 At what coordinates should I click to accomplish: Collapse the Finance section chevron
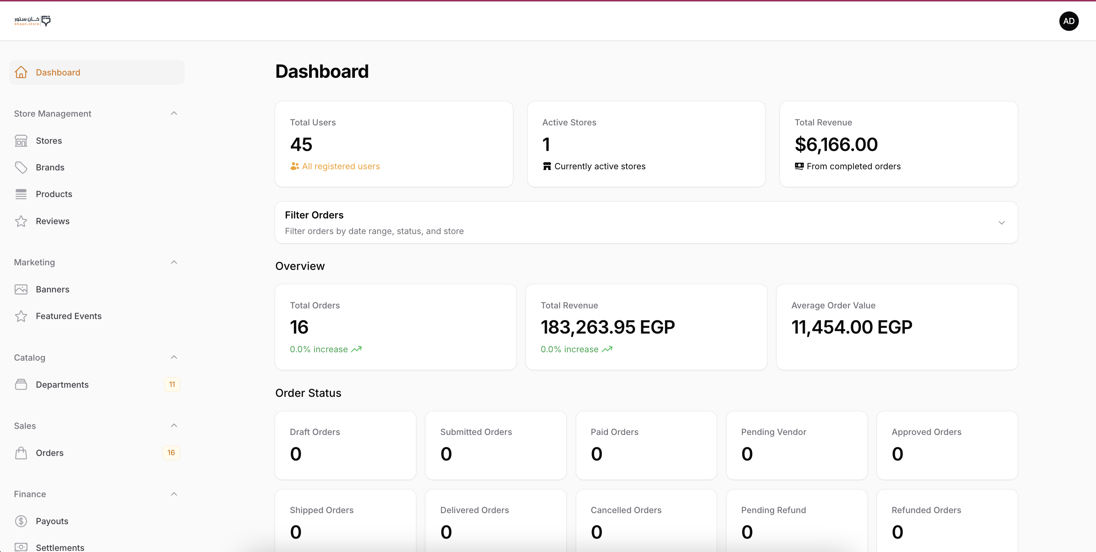[174, 494]
